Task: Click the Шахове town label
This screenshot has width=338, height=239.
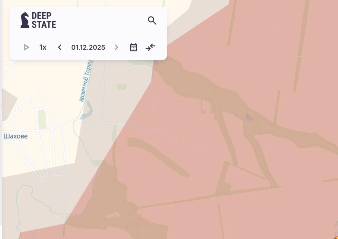Action: pyautogui.click(x=16, y=136)
